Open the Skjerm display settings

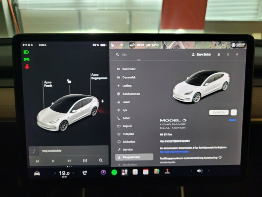125,126
